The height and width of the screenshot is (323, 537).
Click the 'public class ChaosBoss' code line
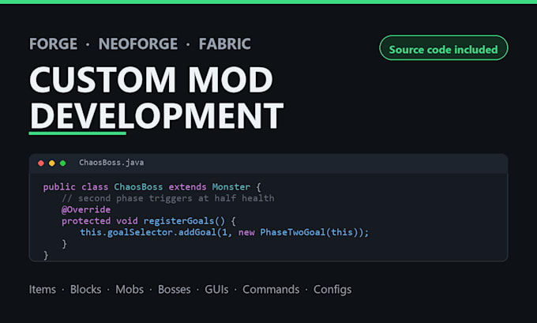click(152, 187)
